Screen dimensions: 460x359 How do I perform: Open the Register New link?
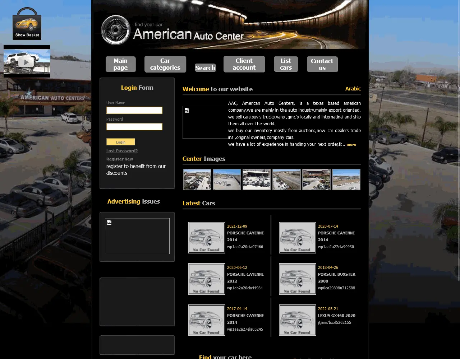pos(120,159)
